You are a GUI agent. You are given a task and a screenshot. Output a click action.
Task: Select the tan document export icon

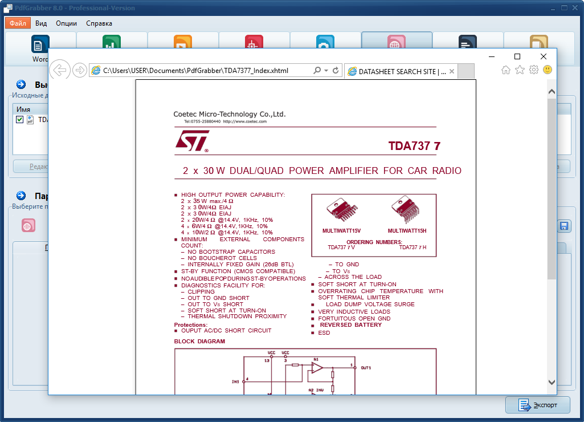pyautogui.click(x=539, y=42)
